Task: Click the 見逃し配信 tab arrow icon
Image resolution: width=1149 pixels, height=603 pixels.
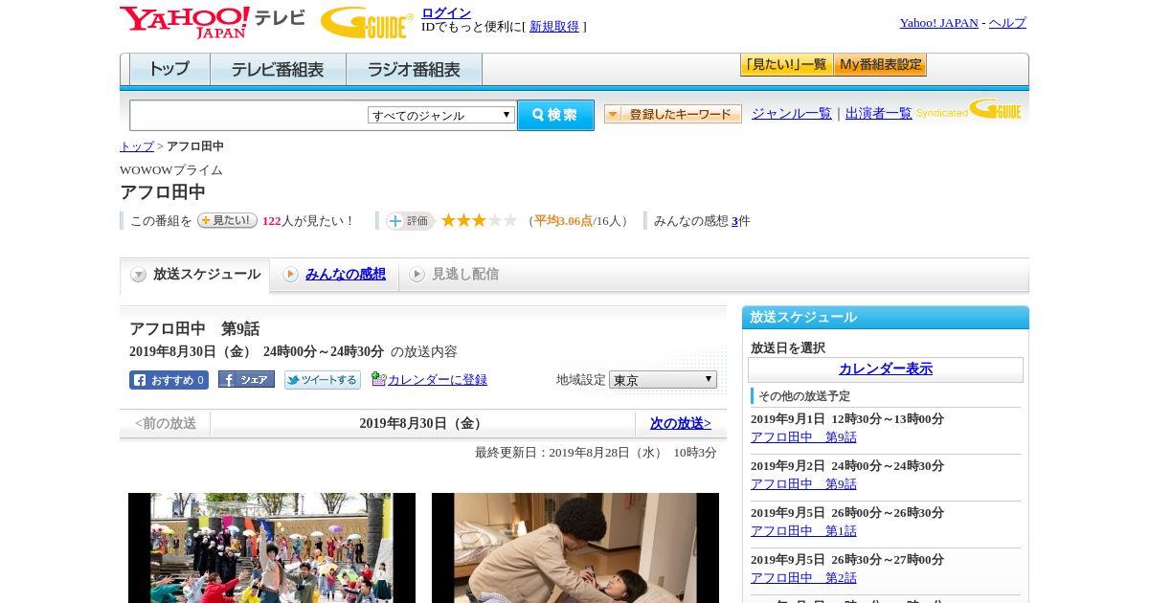Action: tap(417, 275)
